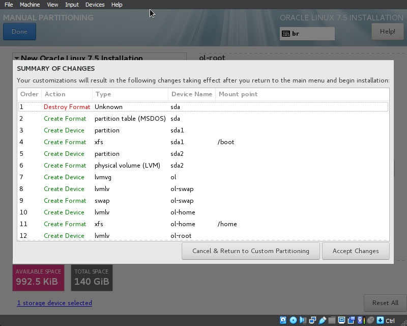Click Accept Changes button
407x326 pixels.
click(x=356, y=251)
